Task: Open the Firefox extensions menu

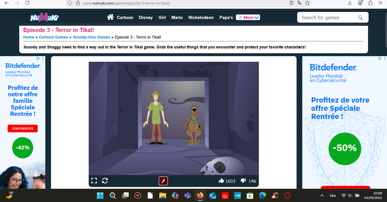Action: click(x=370, y=3)
